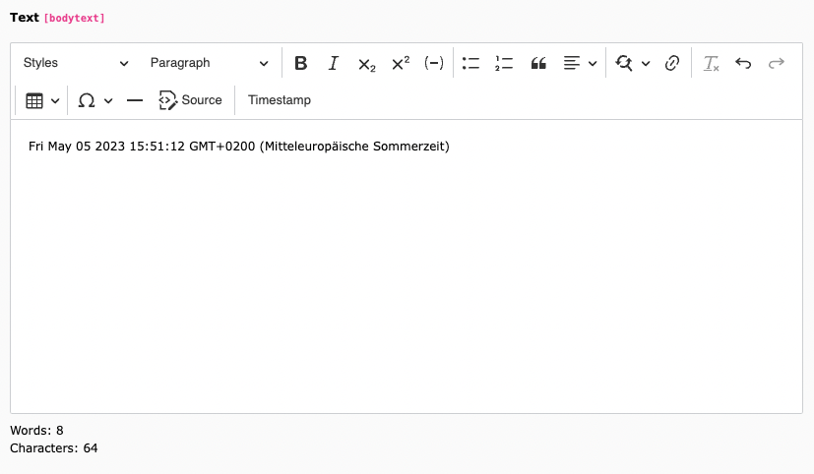Click the insert table icon

pyautogui.click(x=34, y=100)
